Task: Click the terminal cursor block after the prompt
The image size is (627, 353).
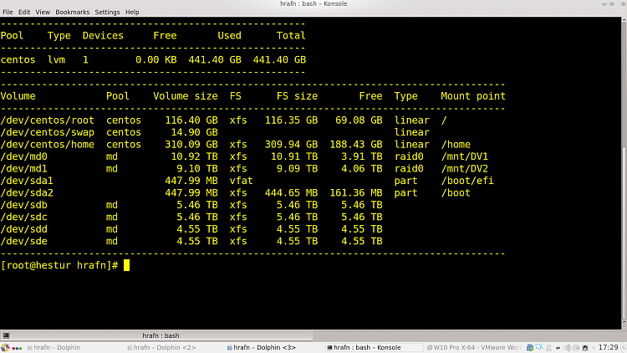Action: 126,265
